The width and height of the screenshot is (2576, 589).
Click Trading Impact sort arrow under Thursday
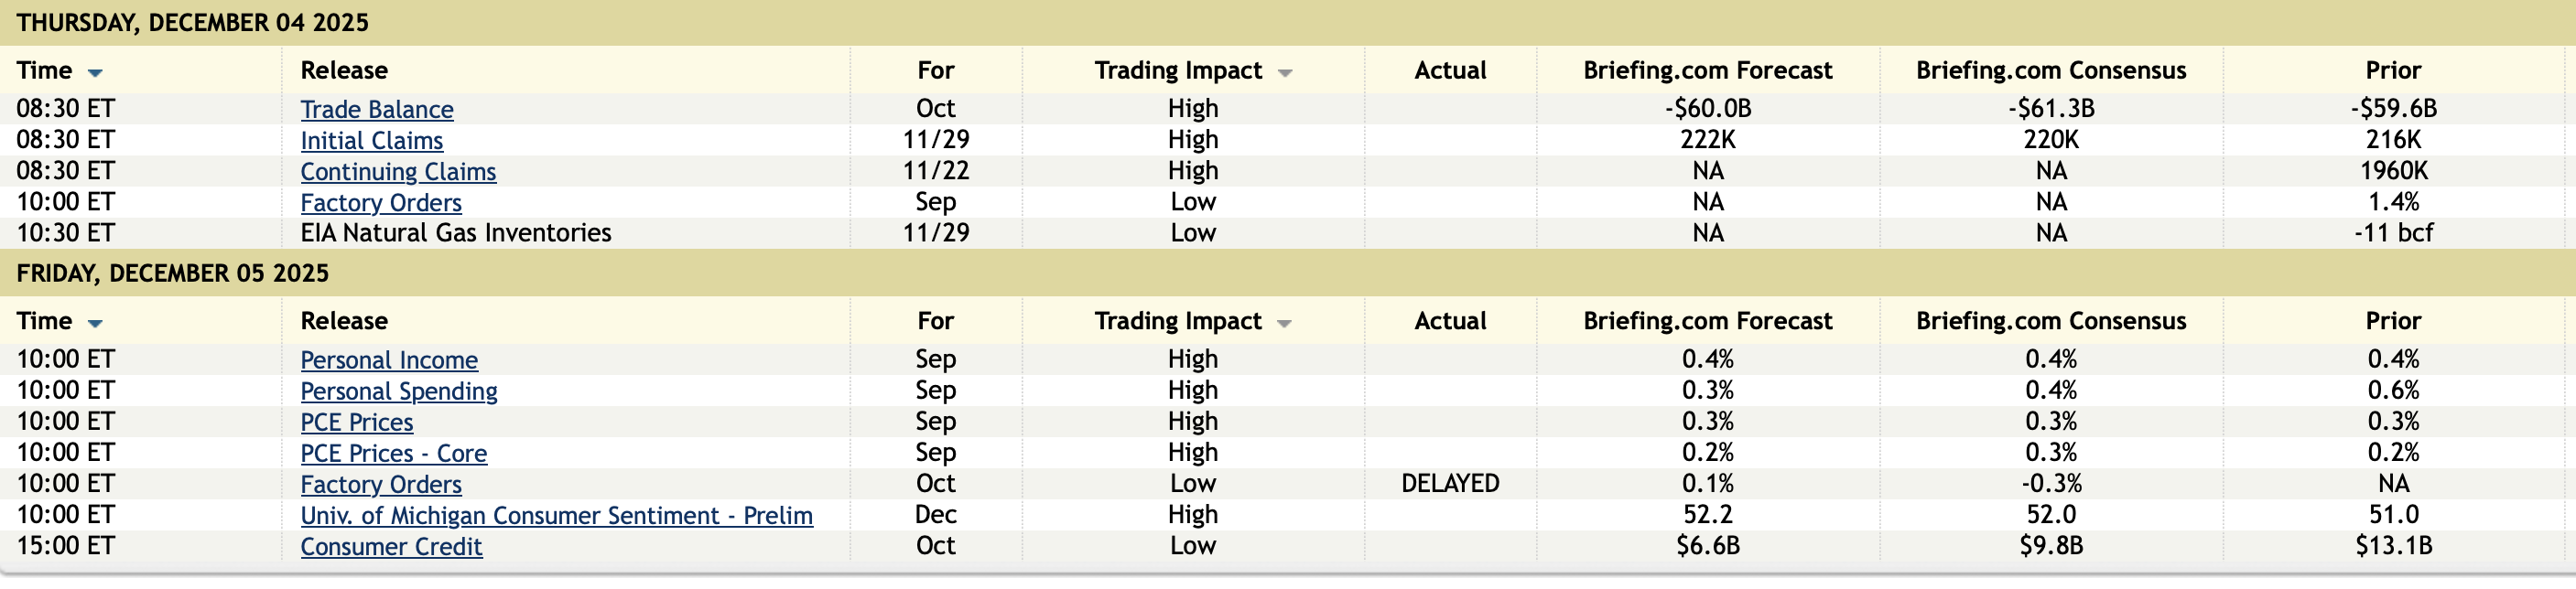[1285, 73]
